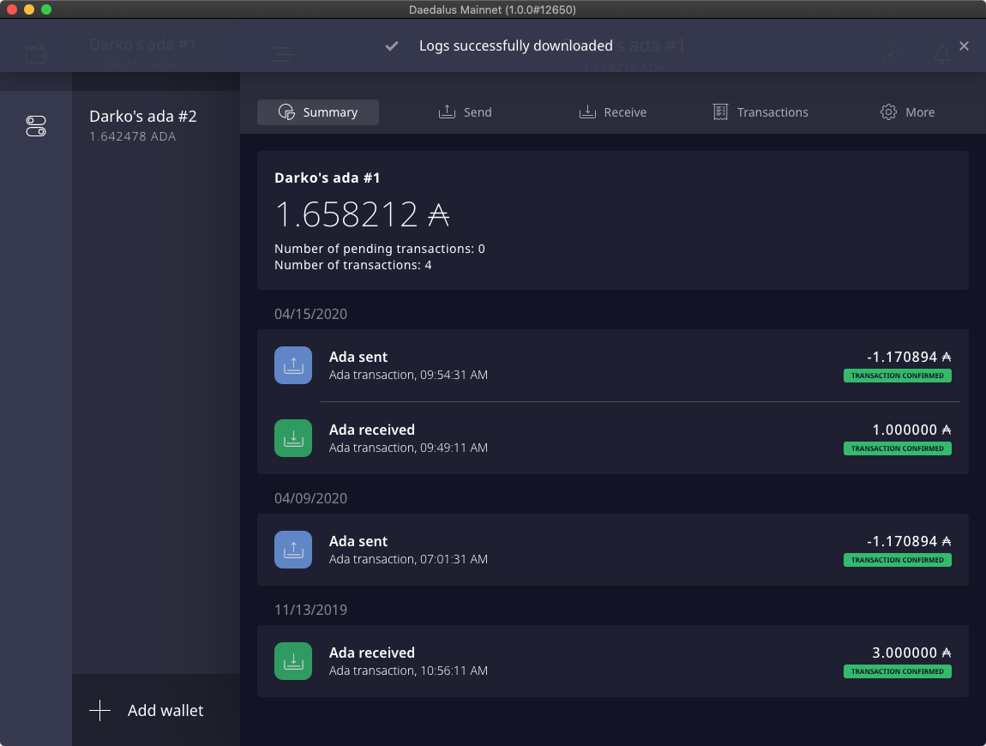This screenshot has height=746, width=986.
Task: Expand the 1.000000 Ada received transaction
Action: click(612, 438)
